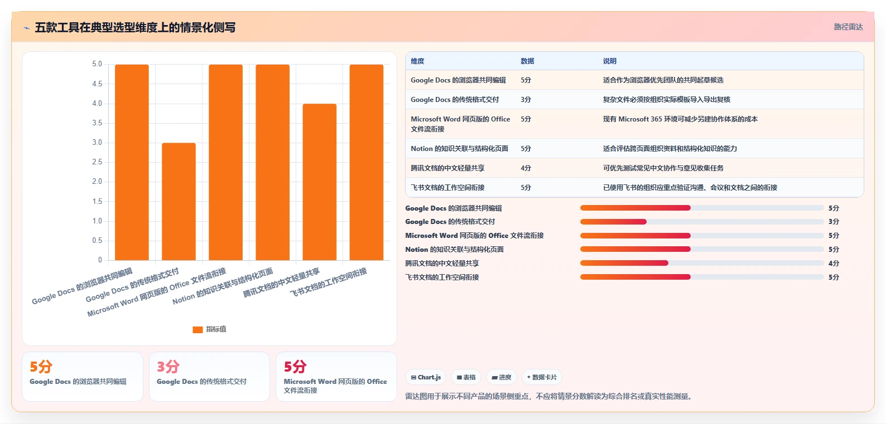Click the 2.5 y-axis label
The image size is (886, 424).
point(97,162)
